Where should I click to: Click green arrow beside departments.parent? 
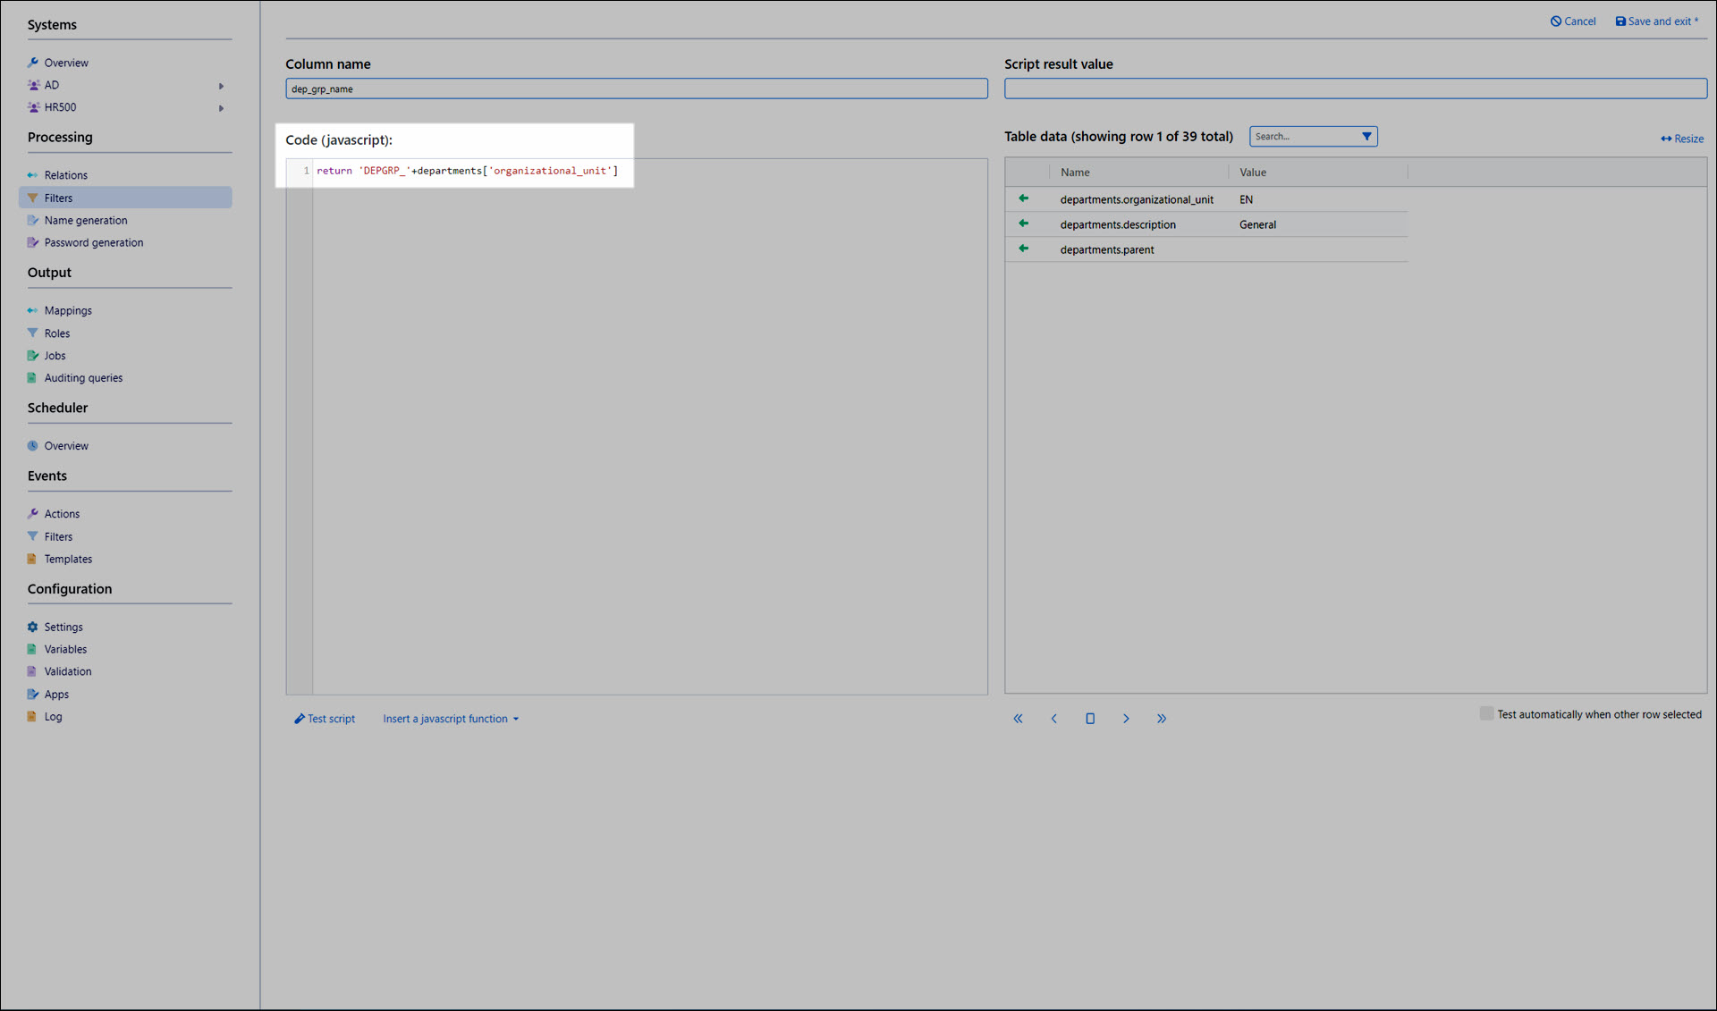(x=1024, y=249)
